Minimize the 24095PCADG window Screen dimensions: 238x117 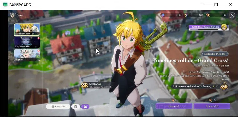click(202, 5)
